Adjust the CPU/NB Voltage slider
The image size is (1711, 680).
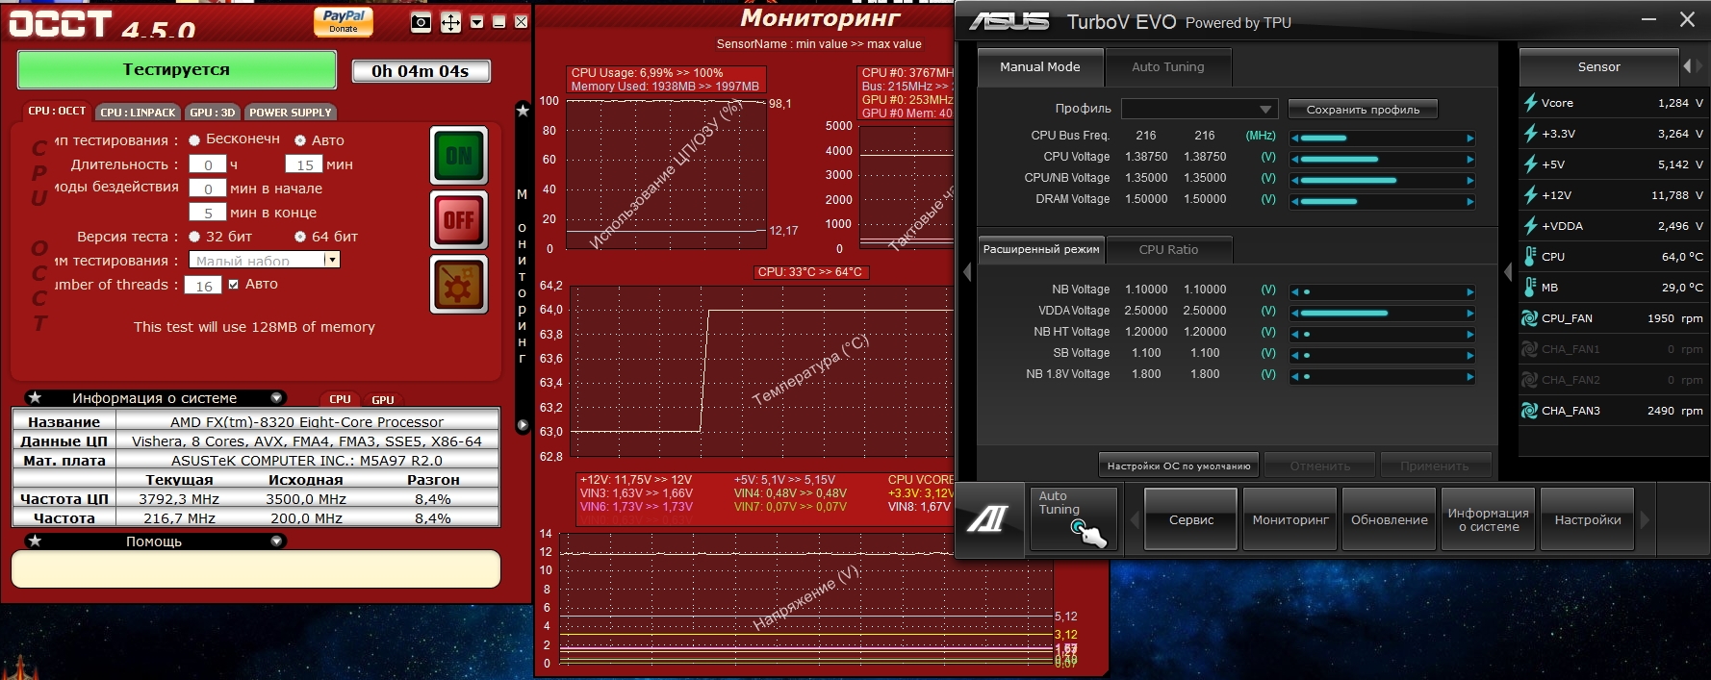(1383, 181)
